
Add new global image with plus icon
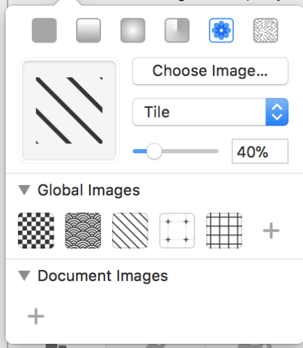pos(271,230)
